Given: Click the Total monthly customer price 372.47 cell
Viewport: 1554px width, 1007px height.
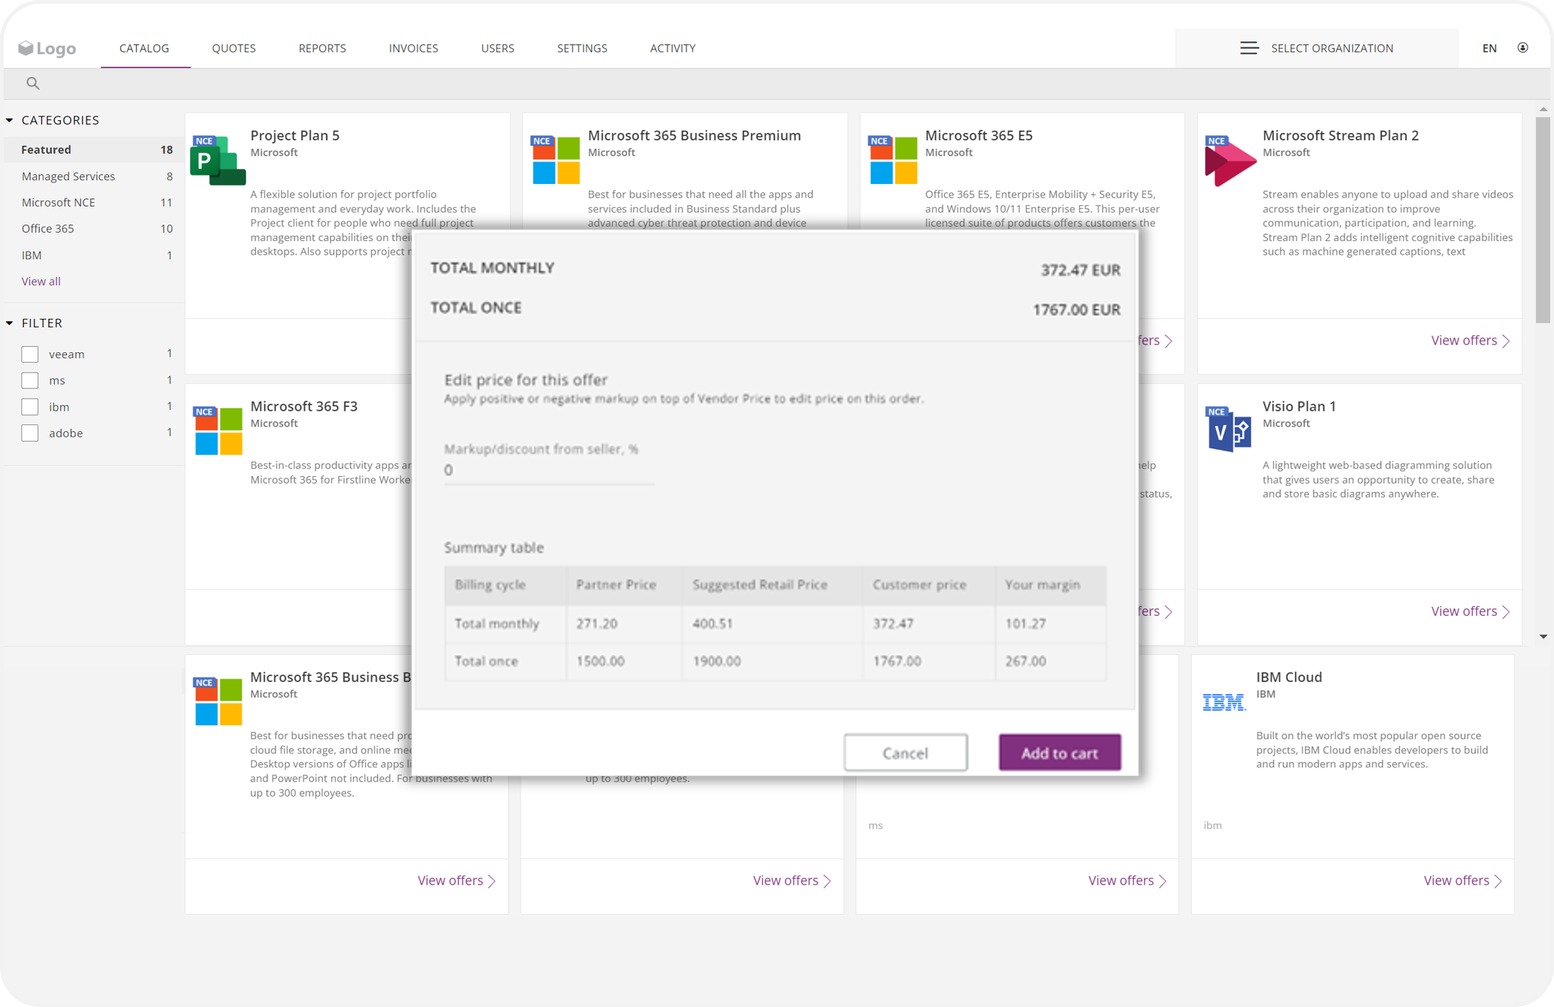Looking at the screenshot, I should (928, 623).
